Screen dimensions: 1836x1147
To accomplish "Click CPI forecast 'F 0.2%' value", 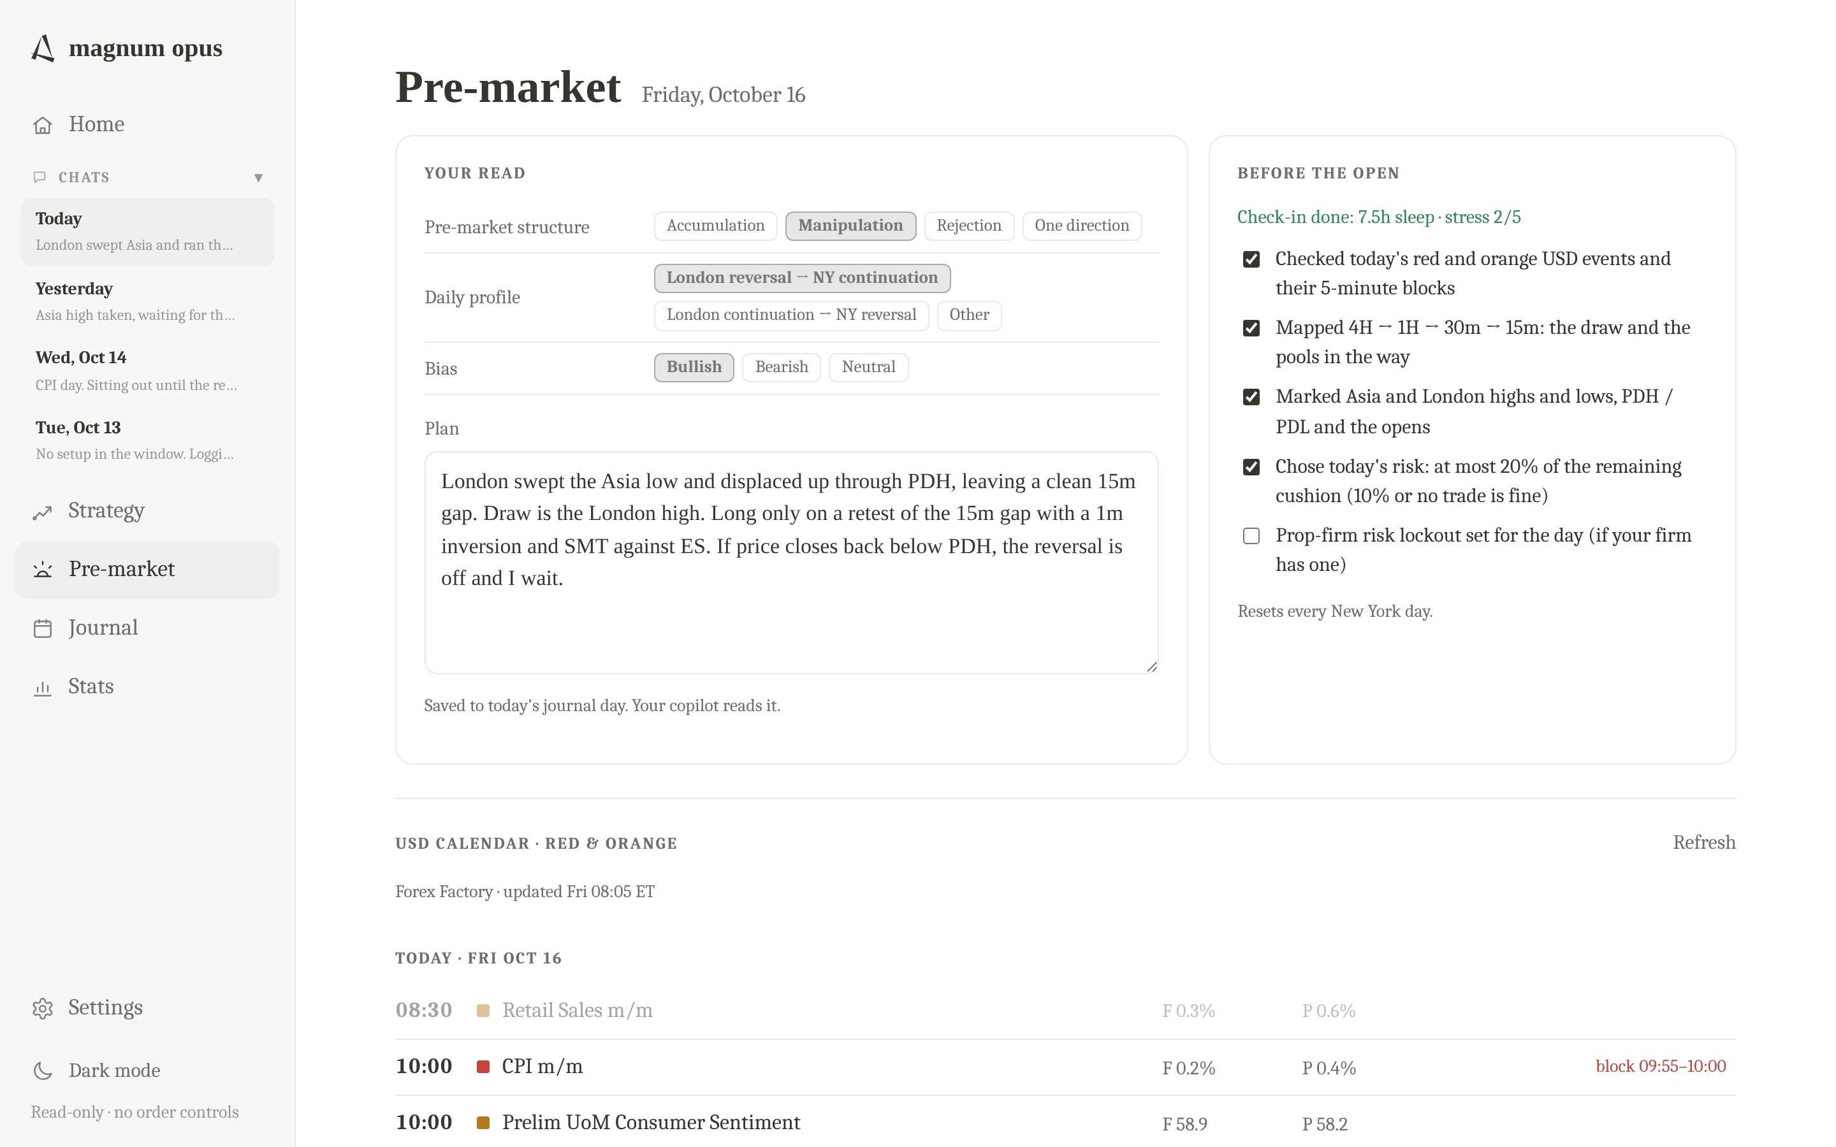I will coord(1188,1068).
